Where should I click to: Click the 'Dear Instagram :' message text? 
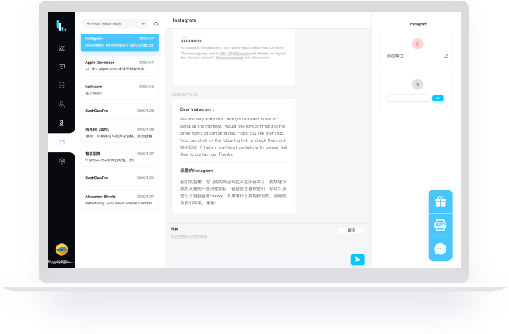click(197, 109)
